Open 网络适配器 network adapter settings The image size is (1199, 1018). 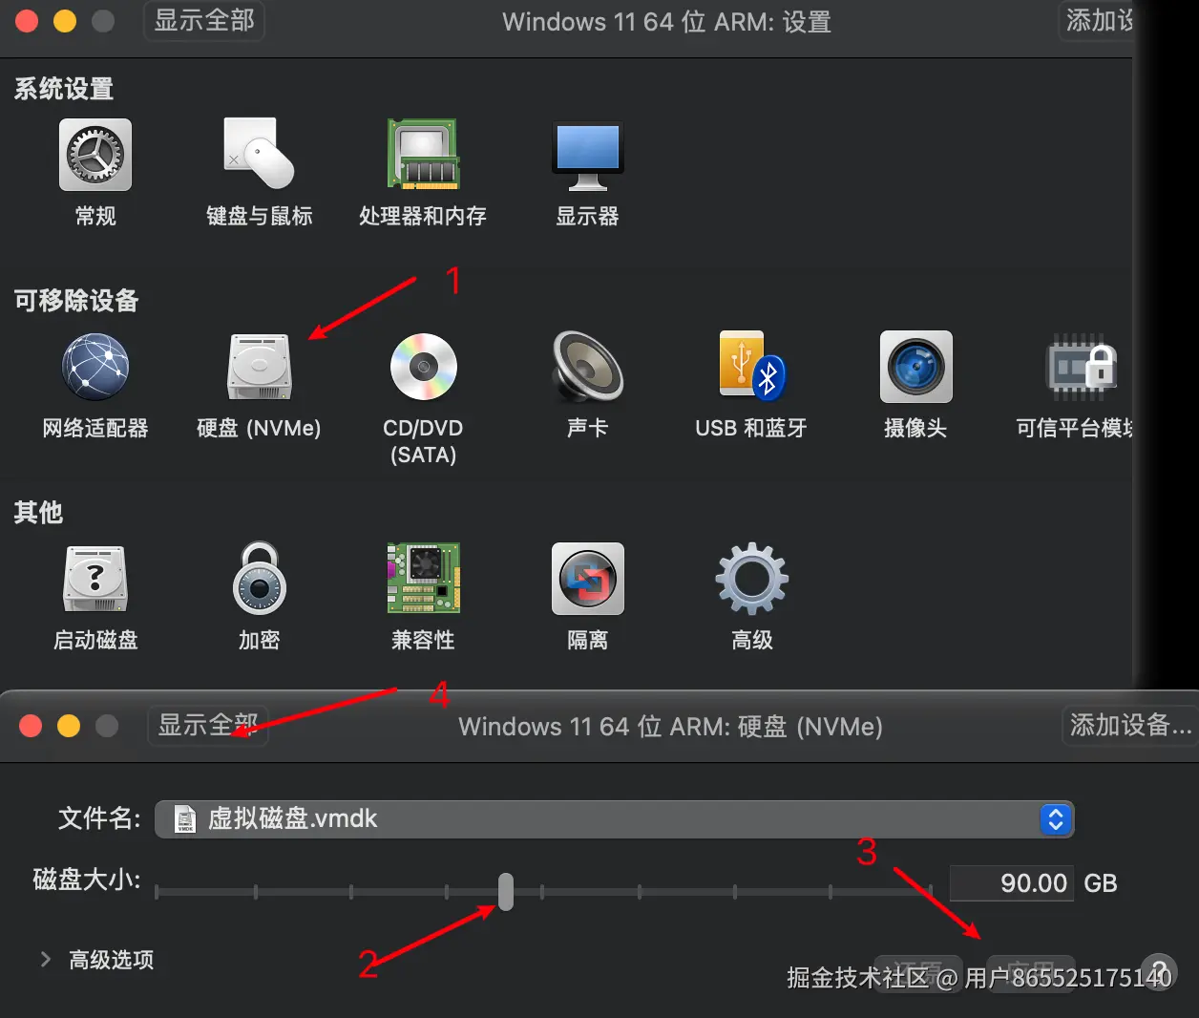click(95, 367)
